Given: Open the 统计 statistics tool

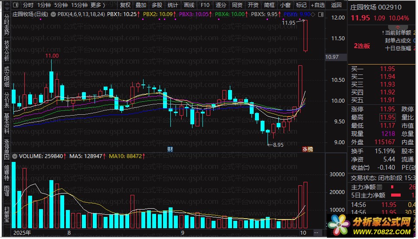Looking at the screenshot, I should coord(173,5).
